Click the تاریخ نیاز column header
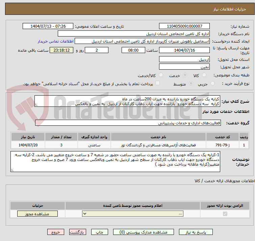This screenshot has height=241, width=255. (28, 137)
